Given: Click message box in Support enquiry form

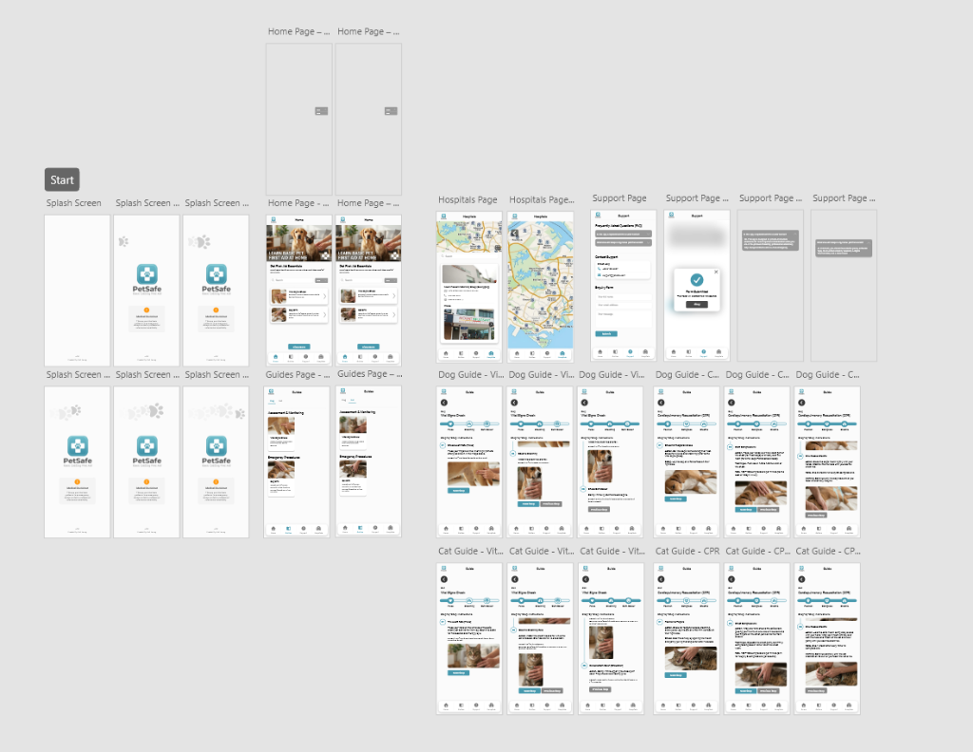Looking at the screenshot, I should (x=623, y=318).
